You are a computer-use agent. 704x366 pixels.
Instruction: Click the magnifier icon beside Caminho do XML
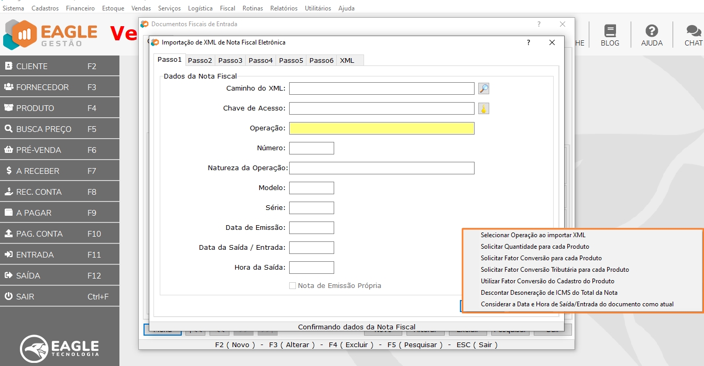point(483,88)
